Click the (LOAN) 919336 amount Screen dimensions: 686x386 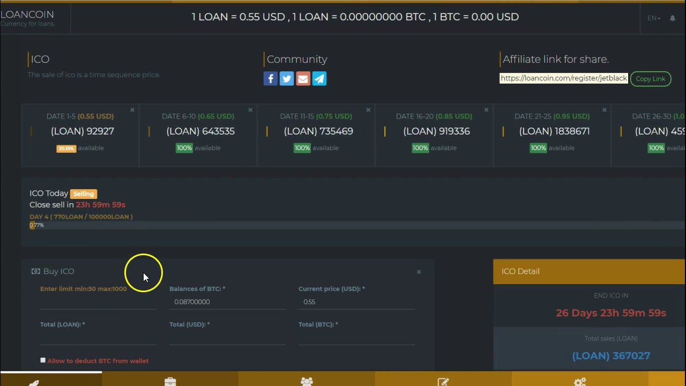[x=436, y=131]
